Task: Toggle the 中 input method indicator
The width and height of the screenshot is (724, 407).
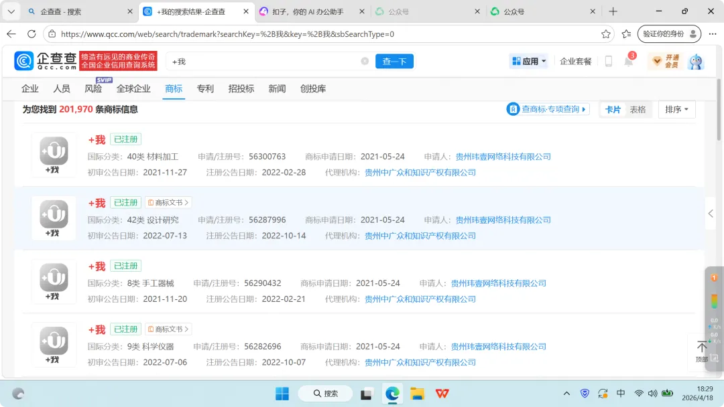Action: click(x=621, y=393)
